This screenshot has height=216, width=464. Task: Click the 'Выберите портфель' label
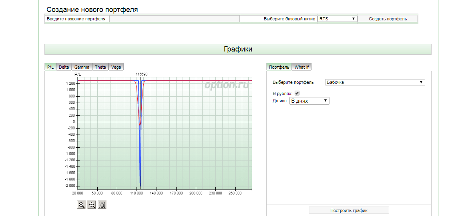293,82
